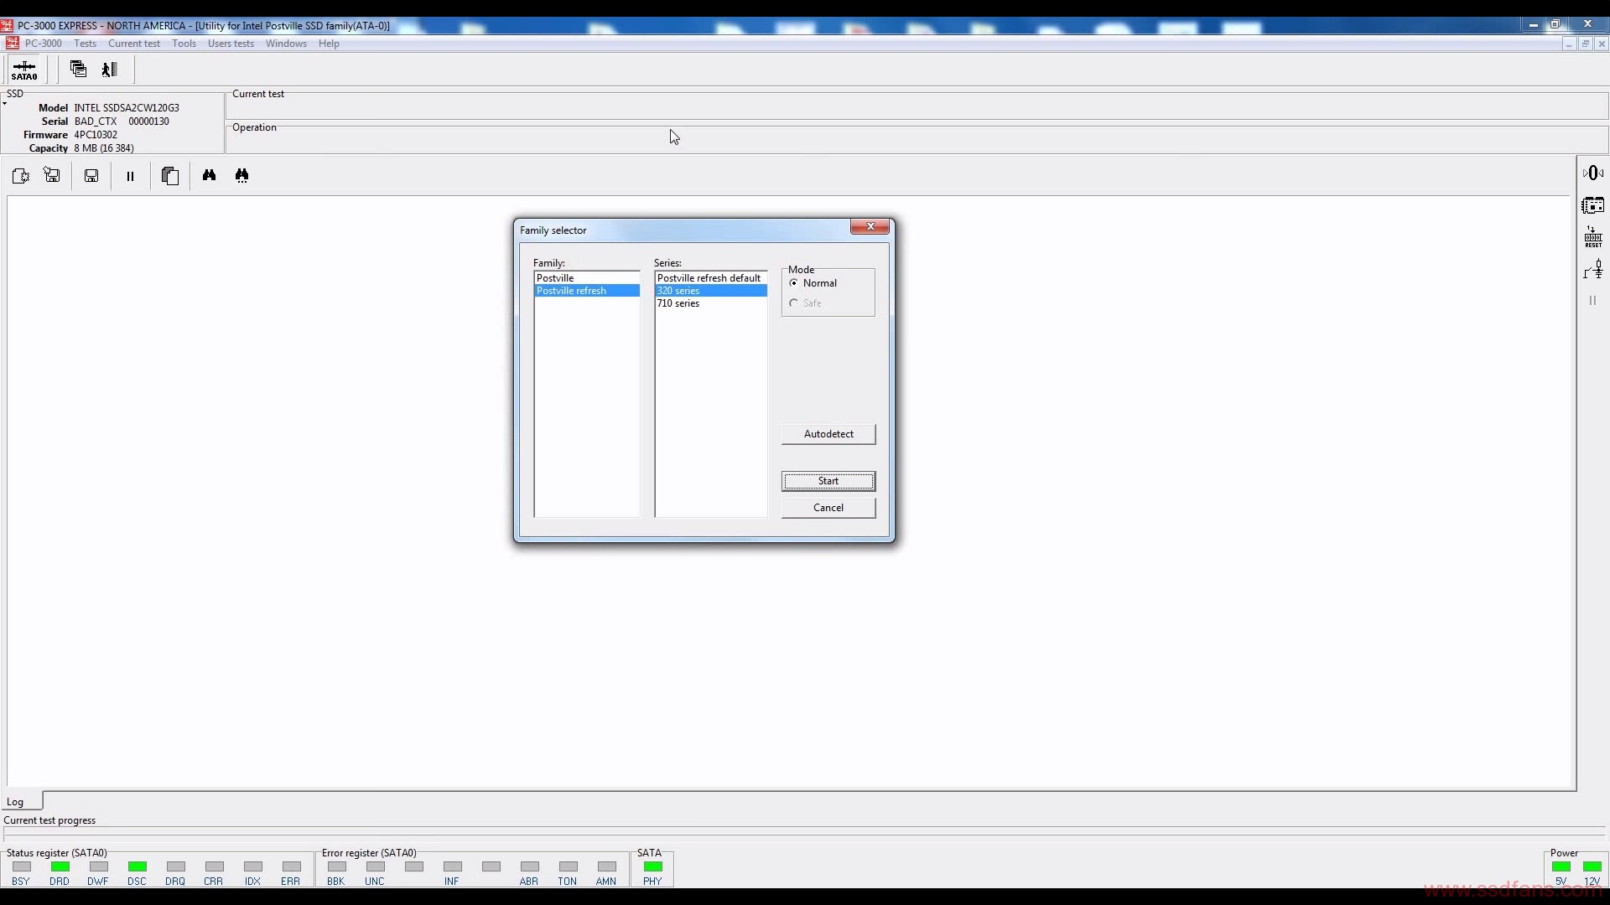The height and width of the screenshot is (905, 1610).
Task: Click the firmware value 4PC10302
Action: pos(96,135)
